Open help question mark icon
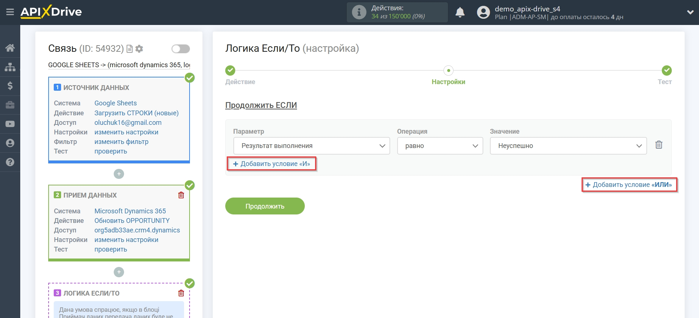The height and width of the screenshot is (318, 699). coord(10,162)
